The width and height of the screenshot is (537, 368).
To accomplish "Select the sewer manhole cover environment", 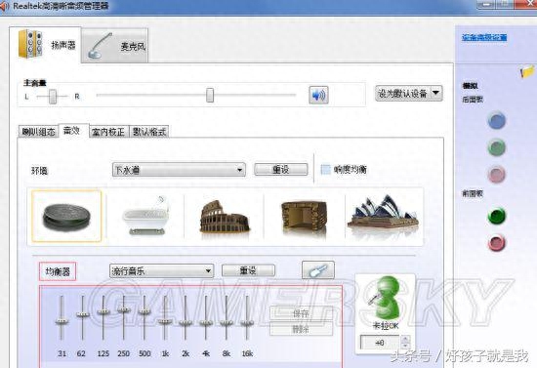I will pos(66,216).
